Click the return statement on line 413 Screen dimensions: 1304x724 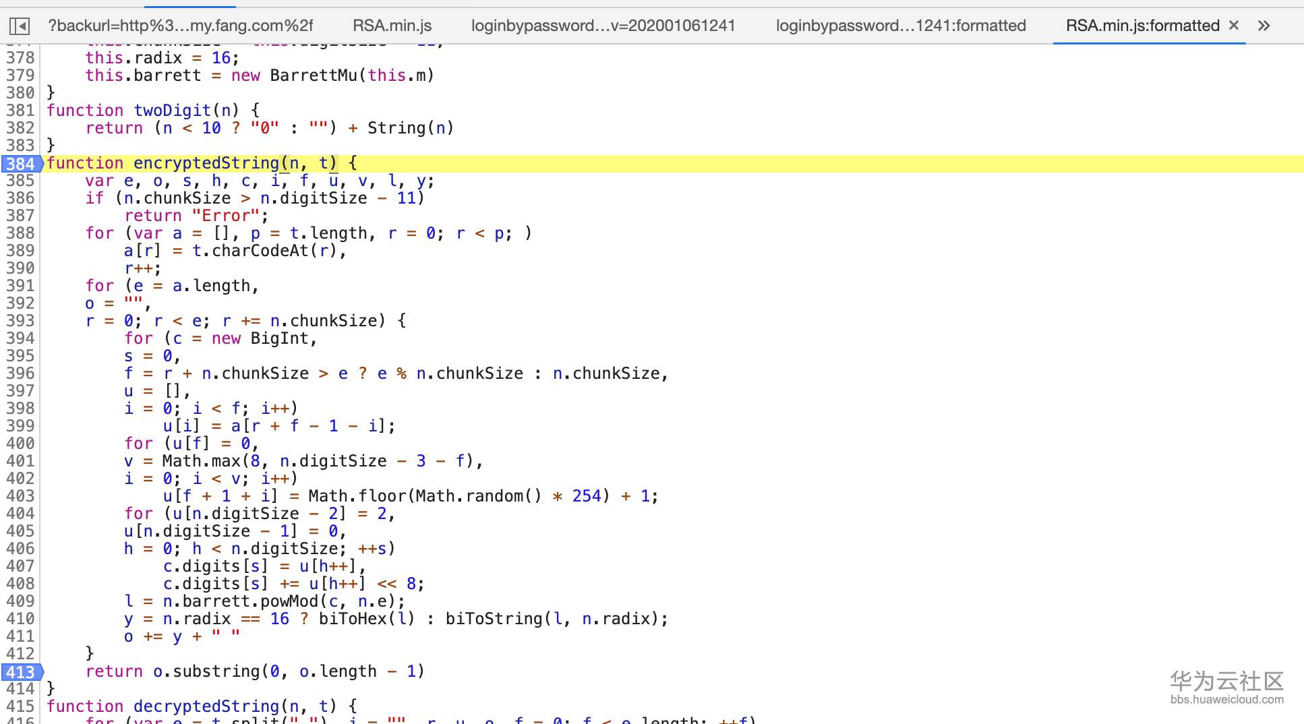[x=115, y=671]
